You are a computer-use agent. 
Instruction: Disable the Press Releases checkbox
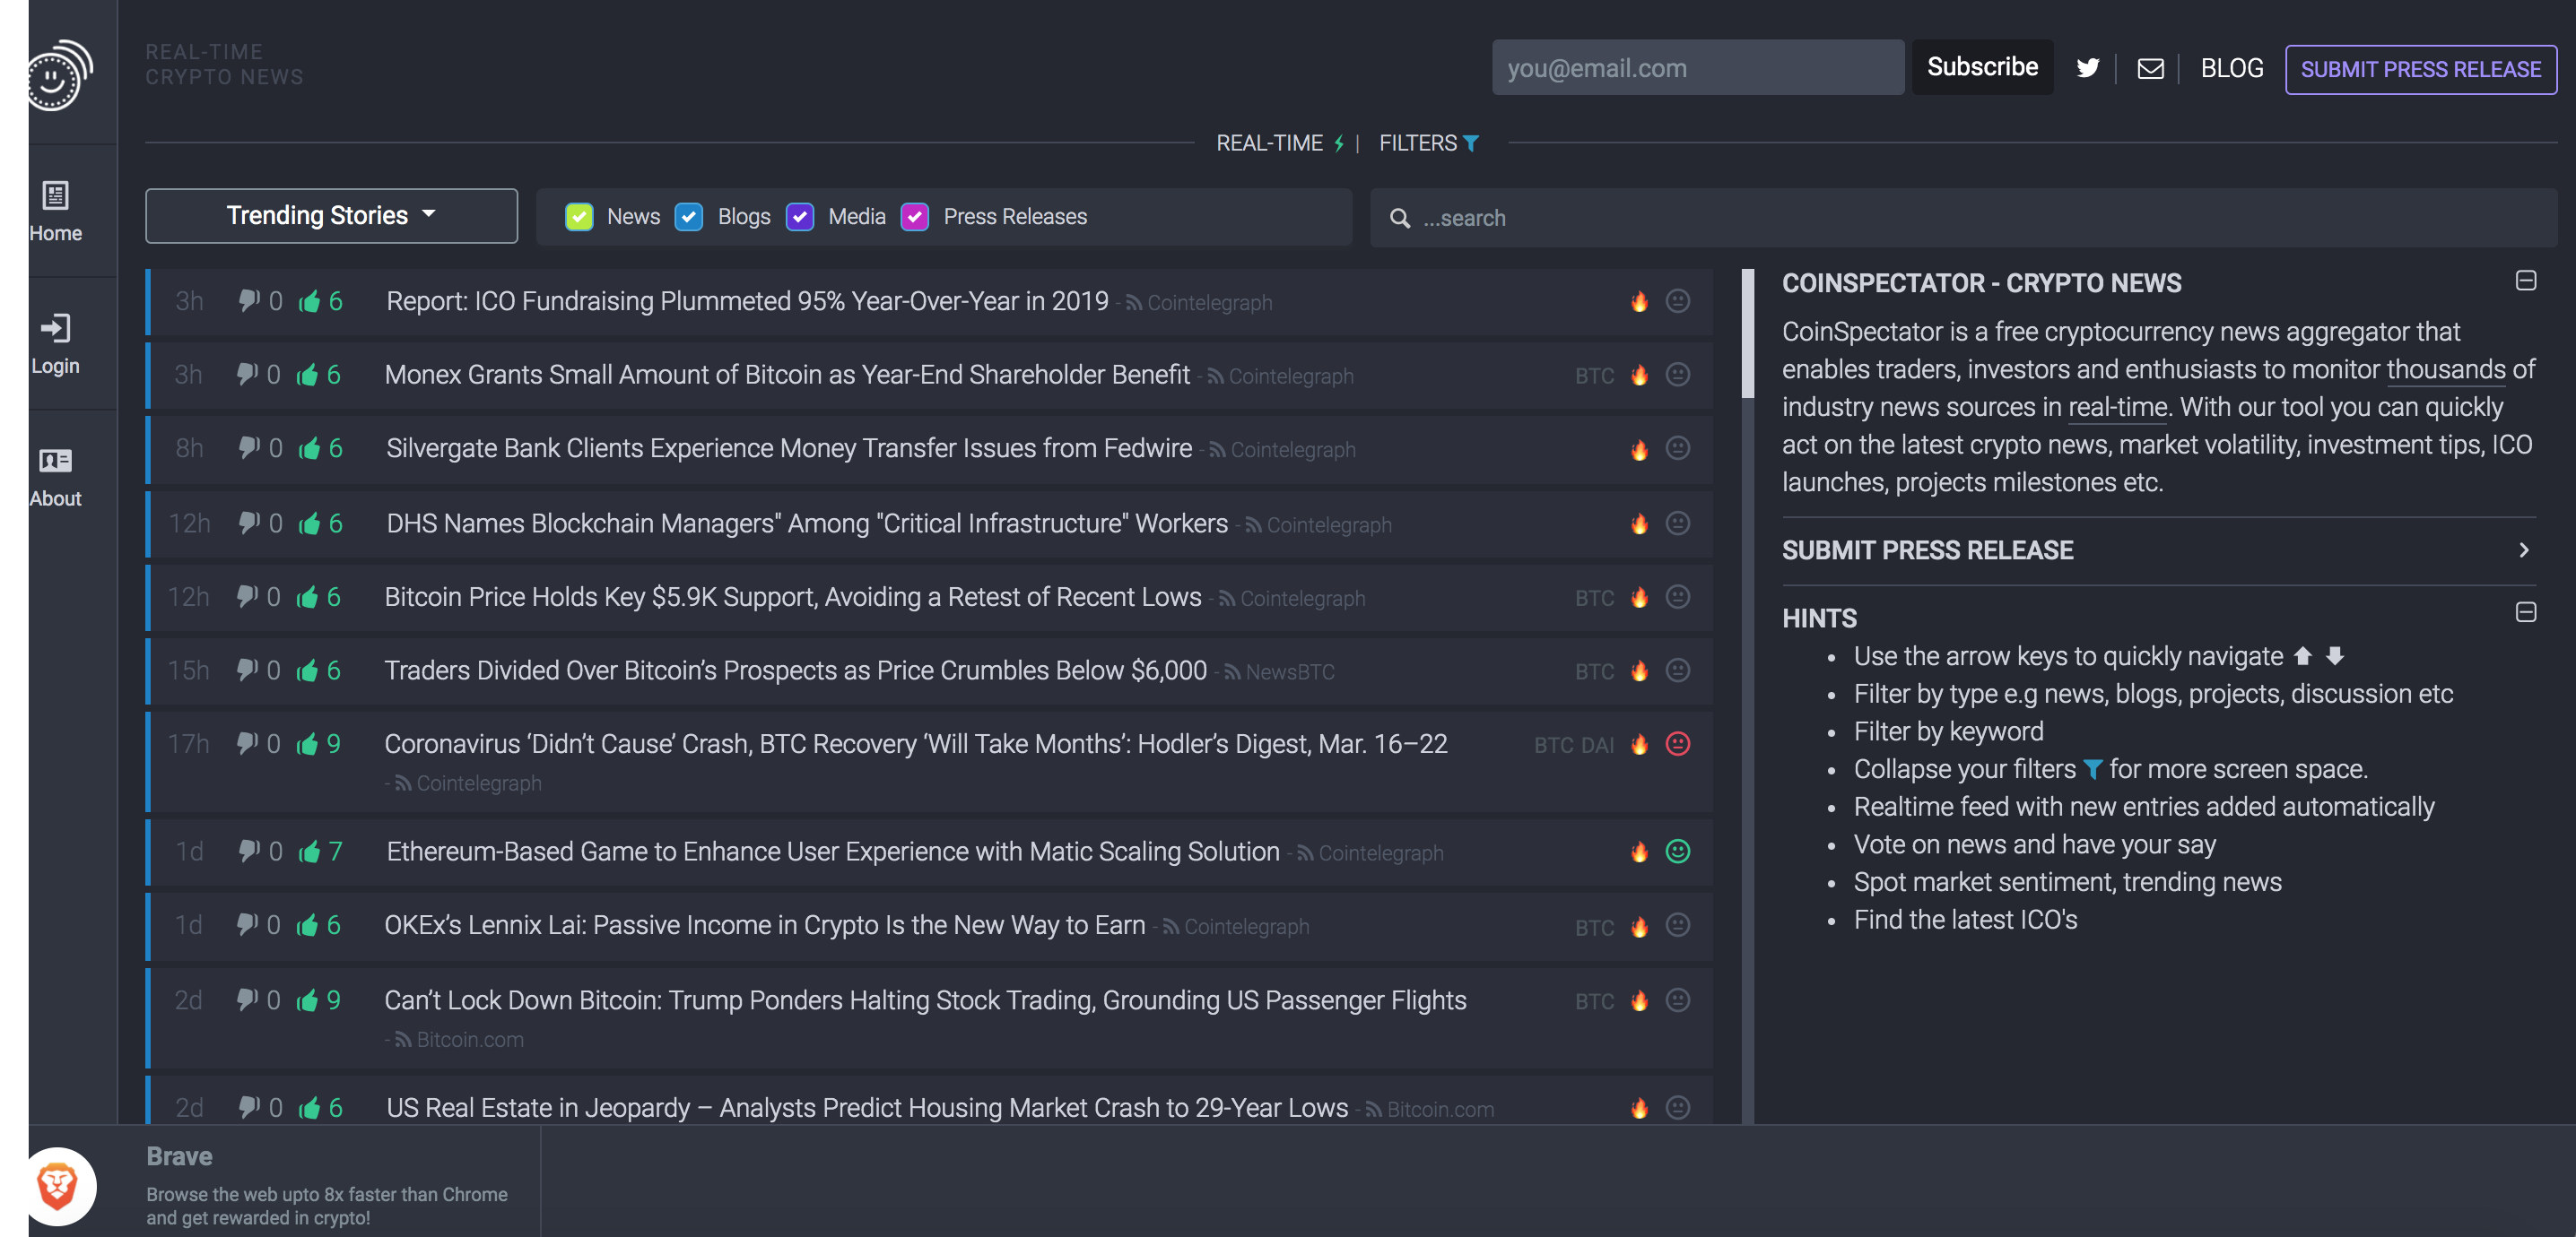[x=914, y=217]
